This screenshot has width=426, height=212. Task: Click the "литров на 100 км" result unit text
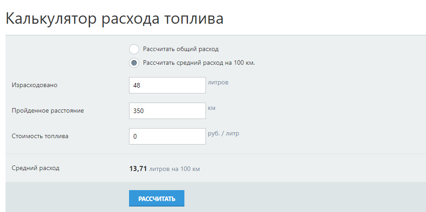pos(174,169)
